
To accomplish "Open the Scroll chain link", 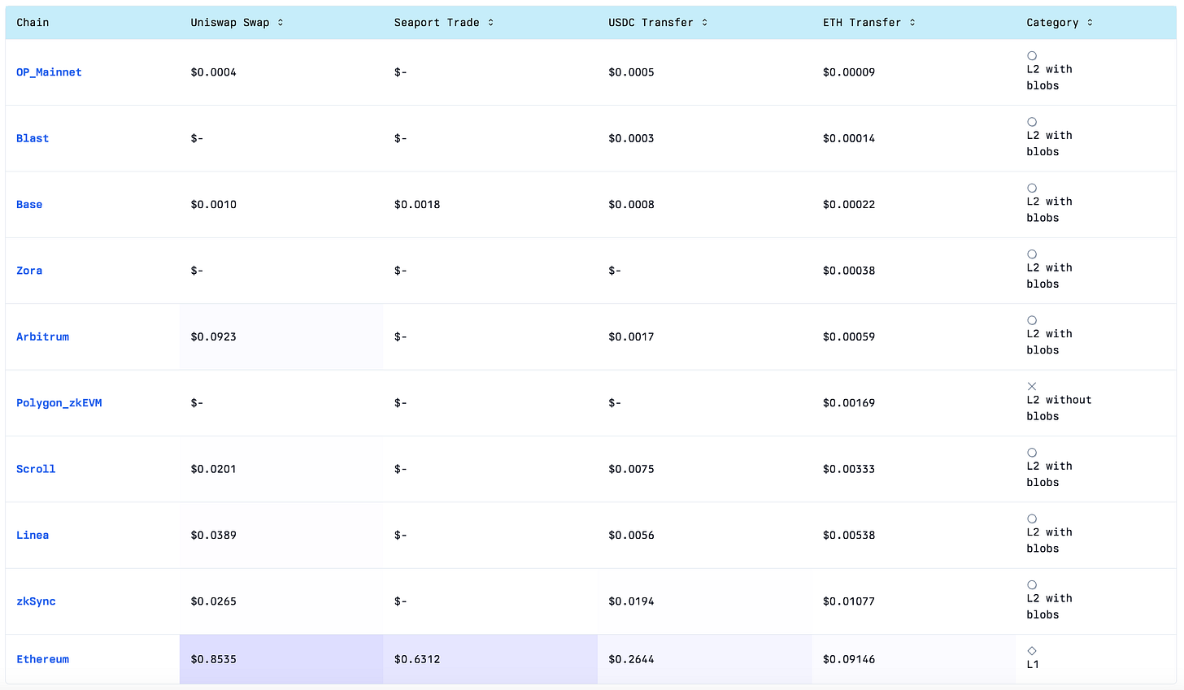I will pyautogui.click(x=36, y=469).
